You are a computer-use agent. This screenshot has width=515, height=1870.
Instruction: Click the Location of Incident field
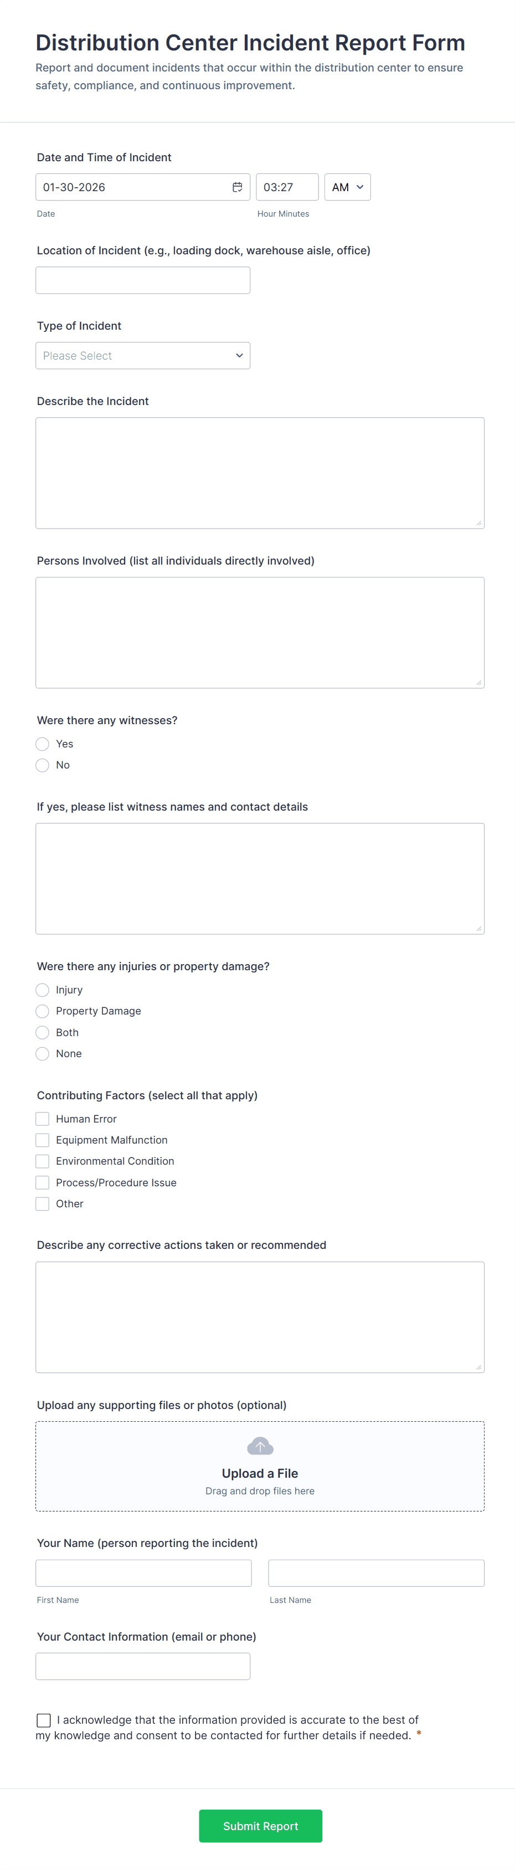point(142,279)
